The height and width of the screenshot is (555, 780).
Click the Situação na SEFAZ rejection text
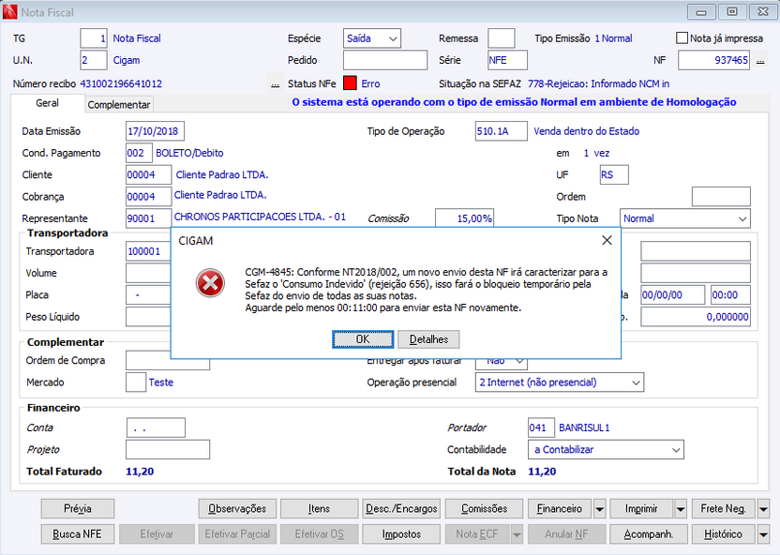point(598,83)
